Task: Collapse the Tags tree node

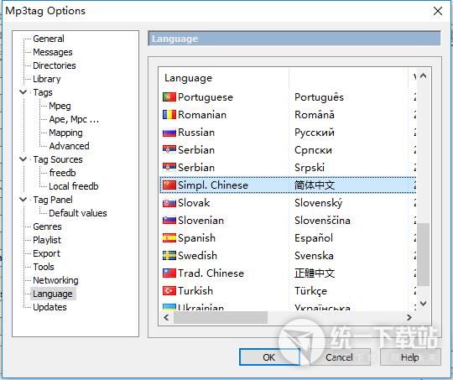Action: pyautogui.click(x=23, y=92)
